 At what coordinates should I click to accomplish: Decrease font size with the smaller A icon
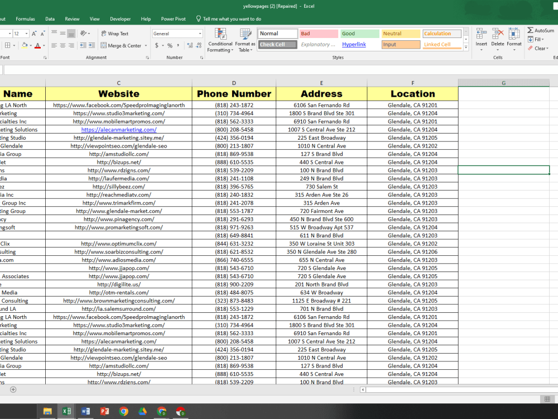coord(43,34)
